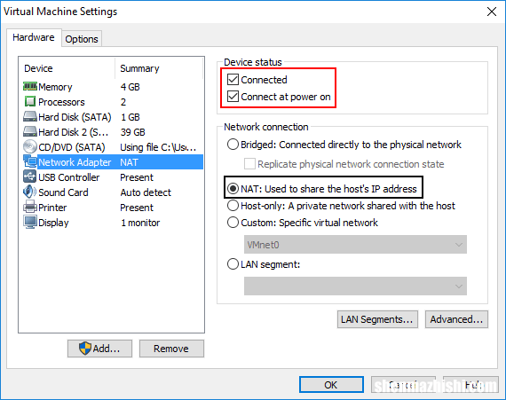Select the USB Controller icon
506x400 pixels.
click(30, 176)
